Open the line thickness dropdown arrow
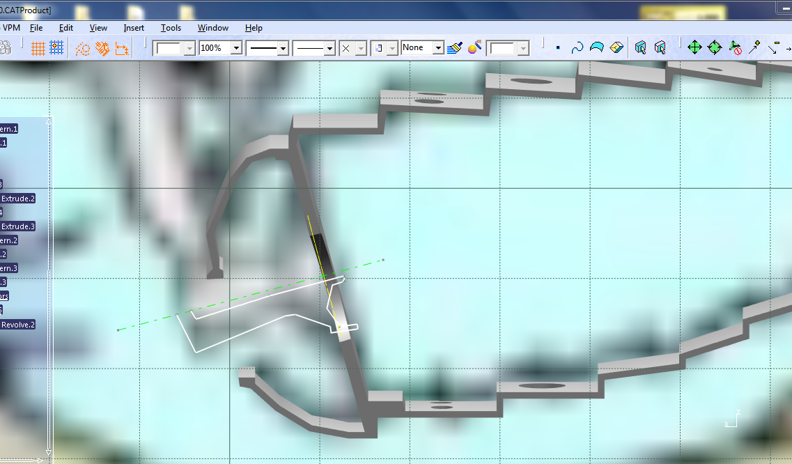The width and height of the screenshot is (792, 464). [283, 49]
